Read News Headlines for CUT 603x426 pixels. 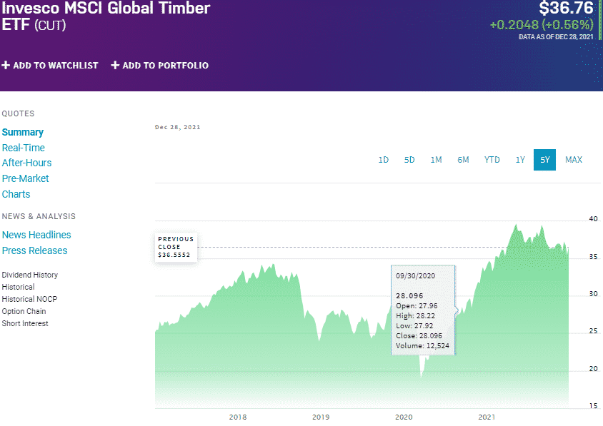[x=36, y=235]
